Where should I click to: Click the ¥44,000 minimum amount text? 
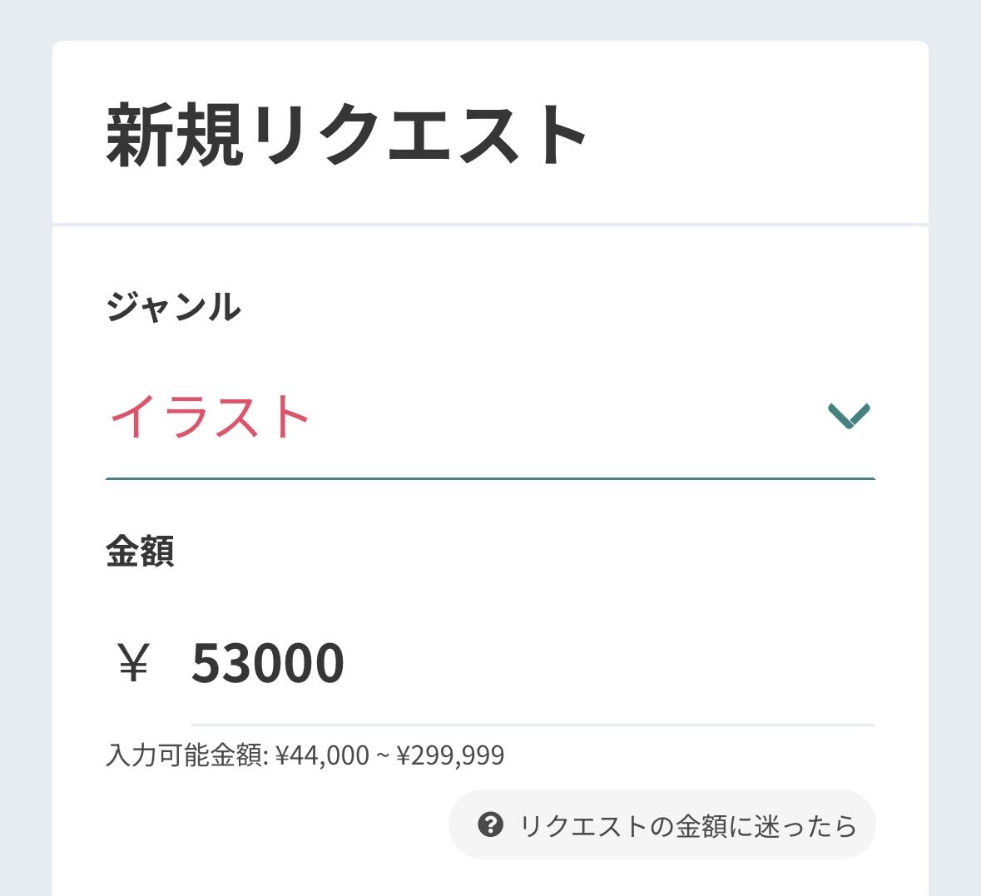[322, 755]
